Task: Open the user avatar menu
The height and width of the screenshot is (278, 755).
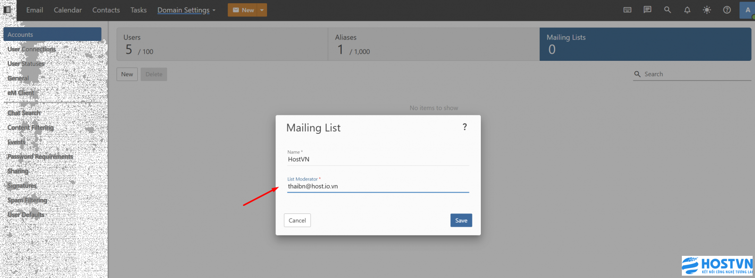Action: click(747, 10)
